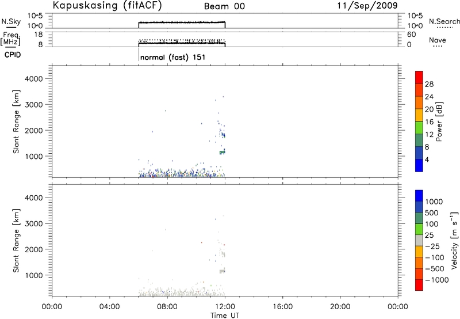
Task: Select the 20:00 time tick label
Action: (340, 307)
